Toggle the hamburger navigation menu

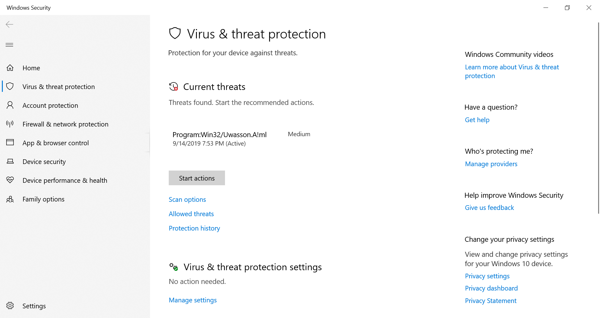pyautogui.click(x=9, y=45)
